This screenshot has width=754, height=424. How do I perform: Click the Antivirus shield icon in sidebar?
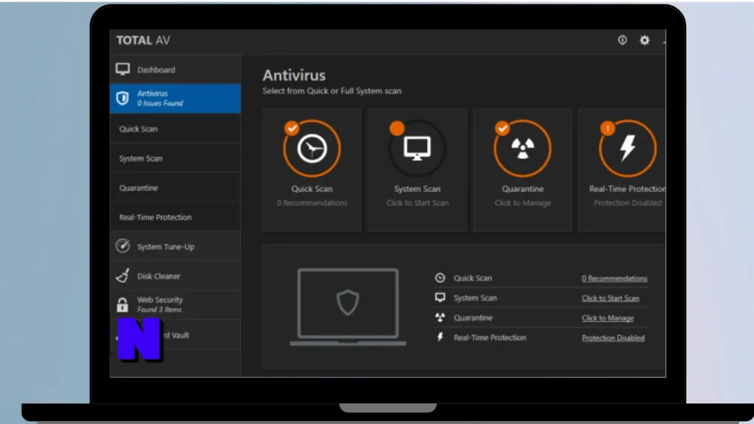tap(123, 98)
